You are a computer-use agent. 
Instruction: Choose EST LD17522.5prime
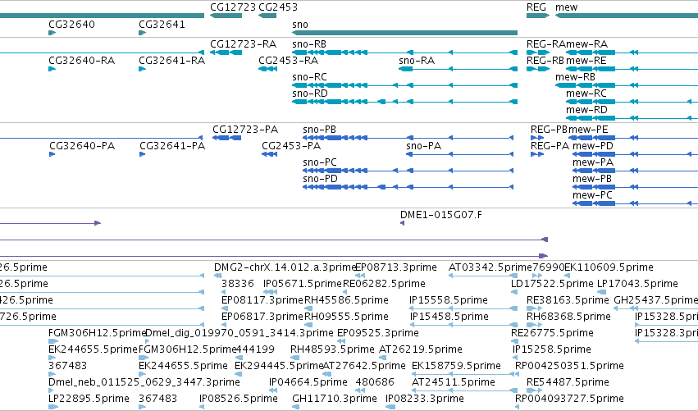click(552, 284)
